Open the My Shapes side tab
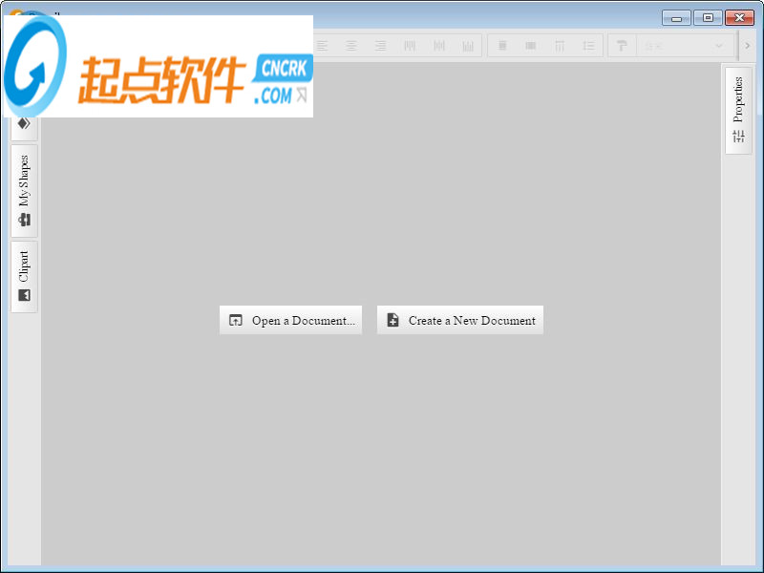 coord(25,190)
